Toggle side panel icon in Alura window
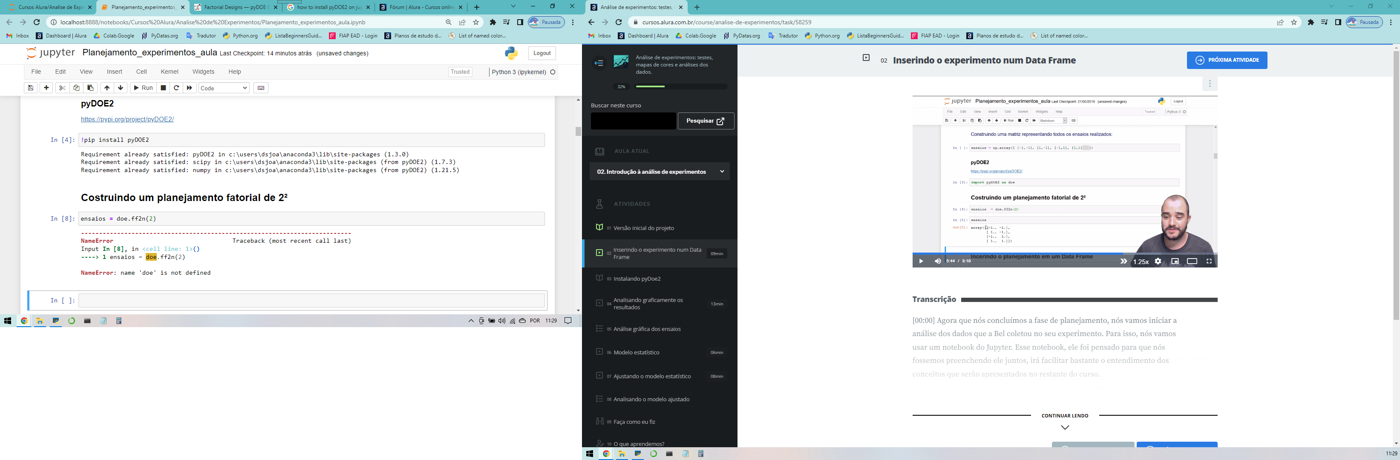The width and height of the screenshot is (1400, 460). coord(1337,22)
